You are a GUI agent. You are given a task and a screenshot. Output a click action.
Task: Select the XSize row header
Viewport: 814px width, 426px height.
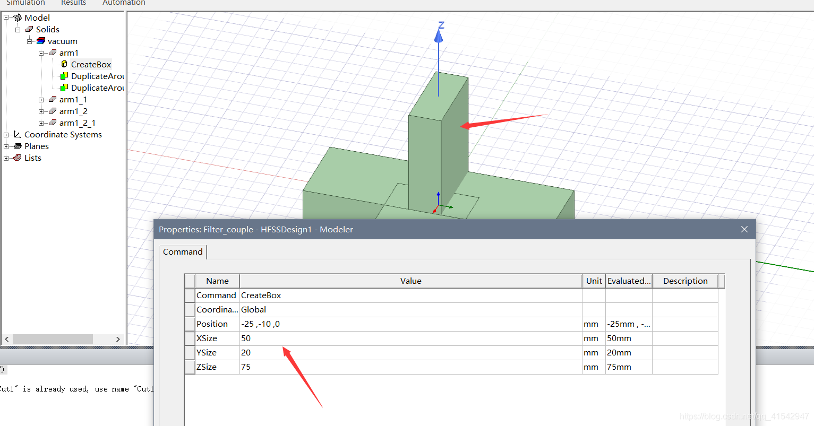pos(190,338)
